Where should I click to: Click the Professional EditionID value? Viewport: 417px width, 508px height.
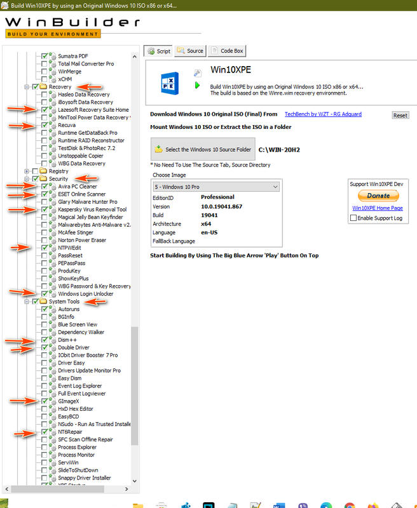pos(217,197)
